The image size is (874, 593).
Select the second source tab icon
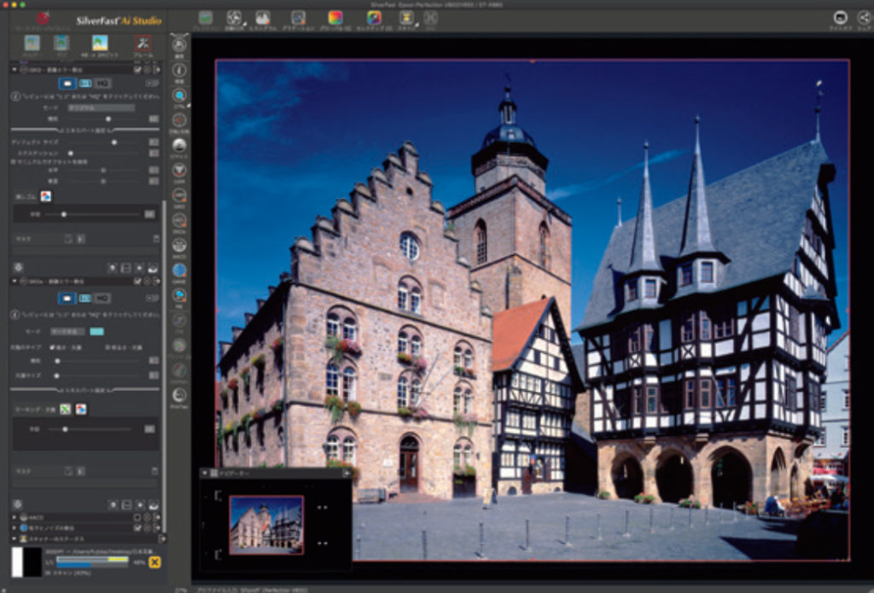click(61, 43)
